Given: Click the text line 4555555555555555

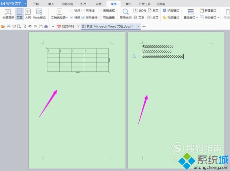Looking at the screenshot, I should pos(158,46).
